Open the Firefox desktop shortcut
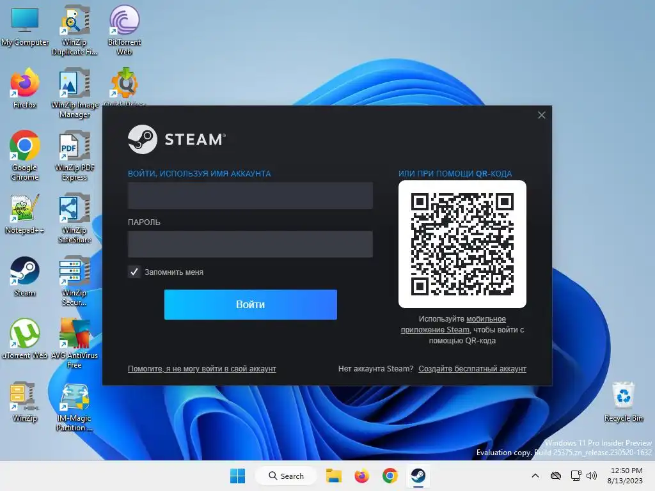 pos(25,88)
